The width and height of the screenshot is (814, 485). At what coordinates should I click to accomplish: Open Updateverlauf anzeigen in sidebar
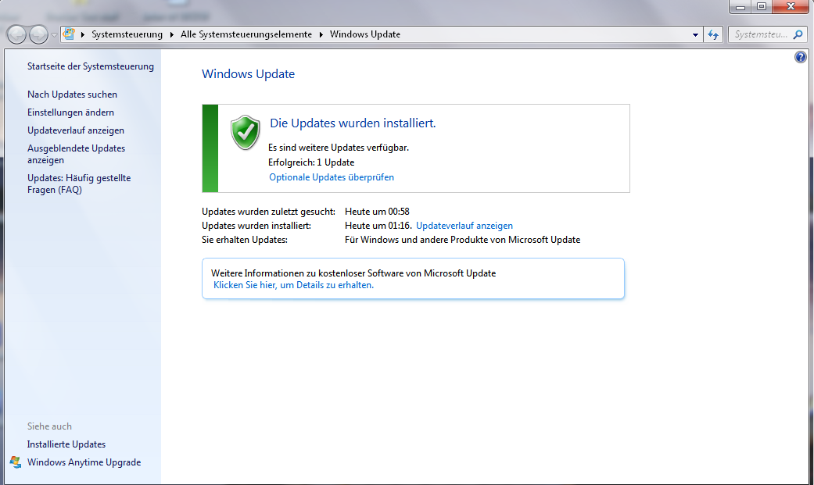[76, 130]
